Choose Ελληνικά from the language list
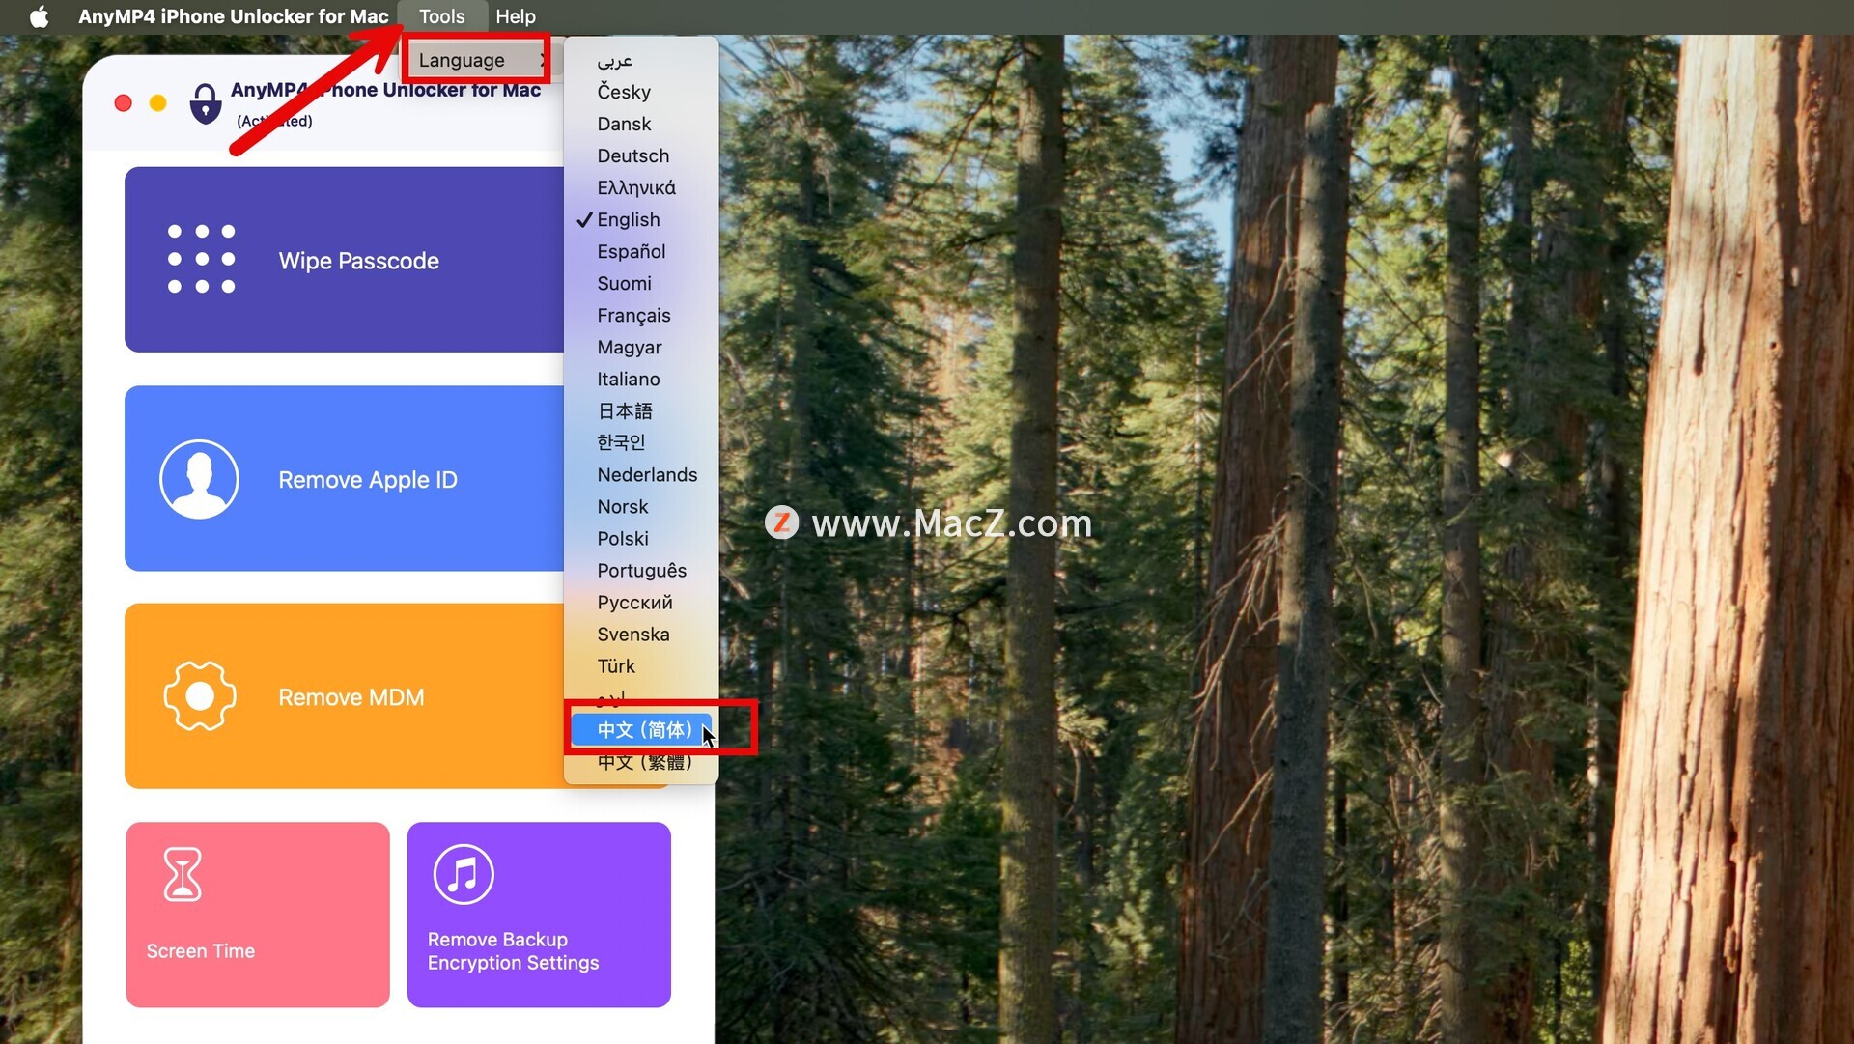The width and height of the screenshot is (1854, 1044). tap(641, 187)
